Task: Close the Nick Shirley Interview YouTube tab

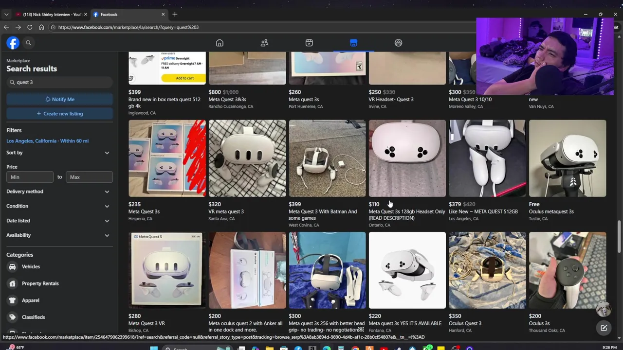Action: pyautogui.click(x=85, y=15)
